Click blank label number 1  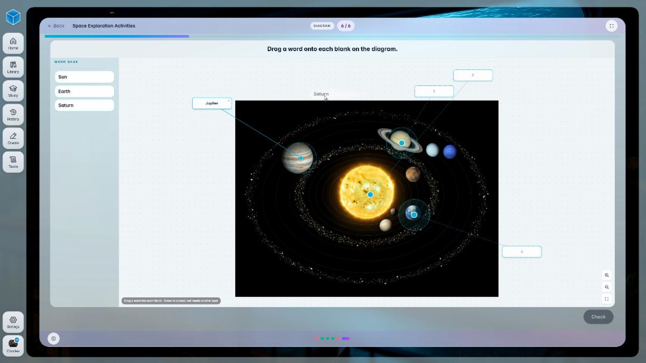[x=434, y=91]
